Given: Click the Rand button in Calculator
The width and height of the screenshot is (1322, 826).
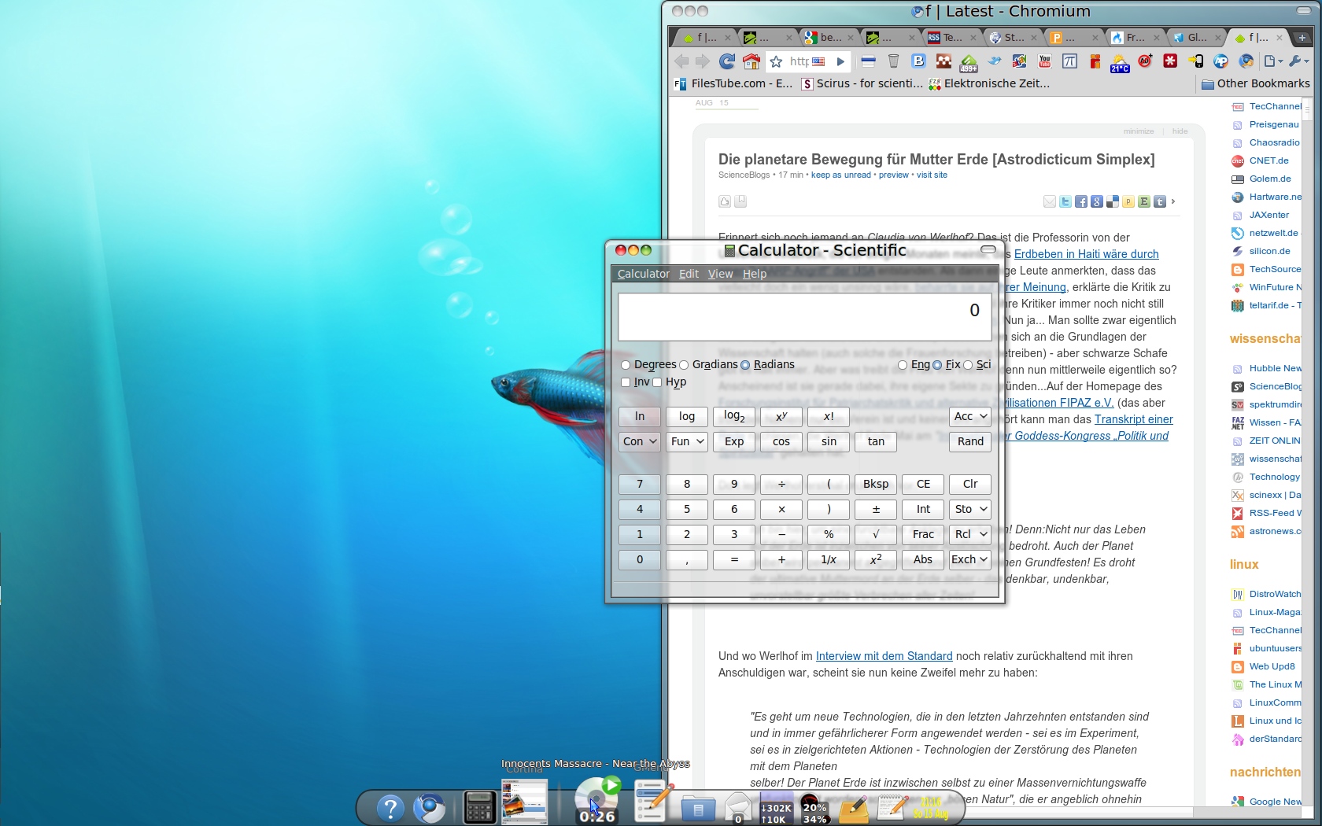Looking at the screenshot, I should click(x=970, y=441).
